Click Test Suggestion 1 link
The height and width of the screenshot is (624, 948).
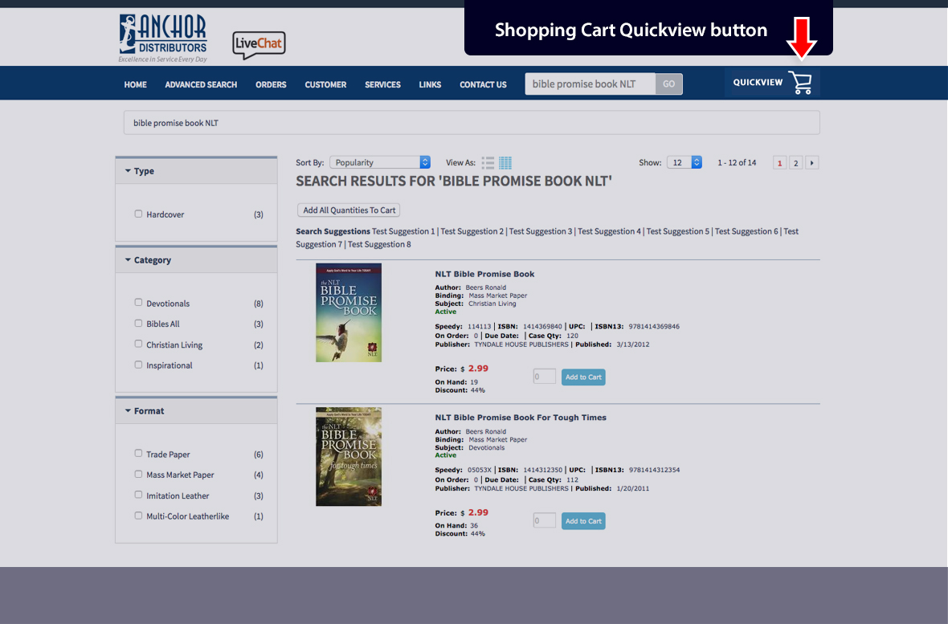[403, 231]
